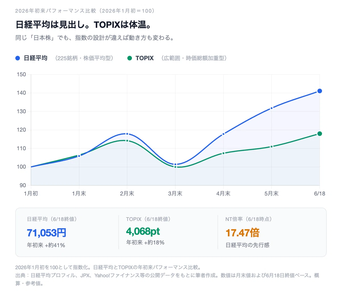The height and width of the screenshot is (294, 341).
Task: Click the 17.47倍 value
Action: pos(242,233)
